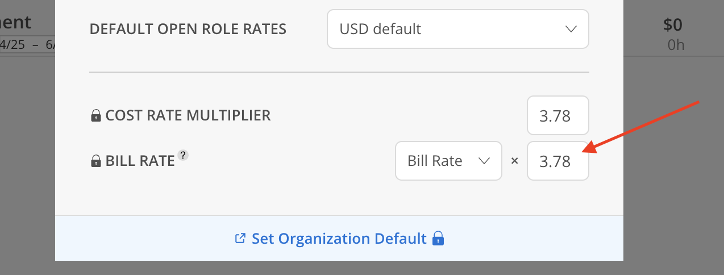Click the $0 total in the background
Viewport: 724px width, 275px height.
[672, 25]
